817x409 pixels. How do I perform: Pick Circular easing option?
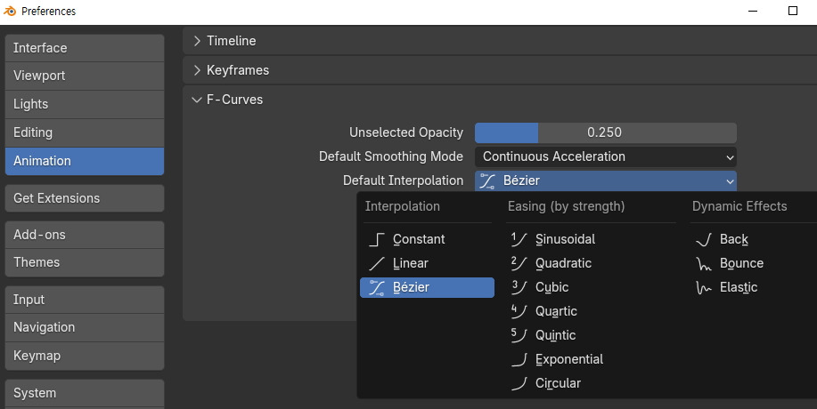558,383
